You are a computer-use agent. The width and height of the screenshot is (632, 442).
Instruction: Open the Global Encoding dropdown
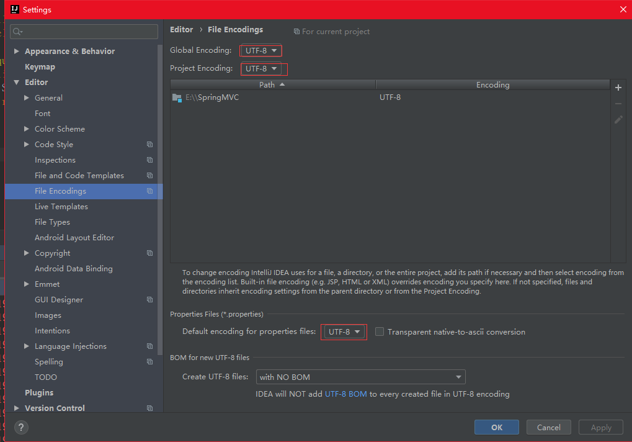click(260, 50)
